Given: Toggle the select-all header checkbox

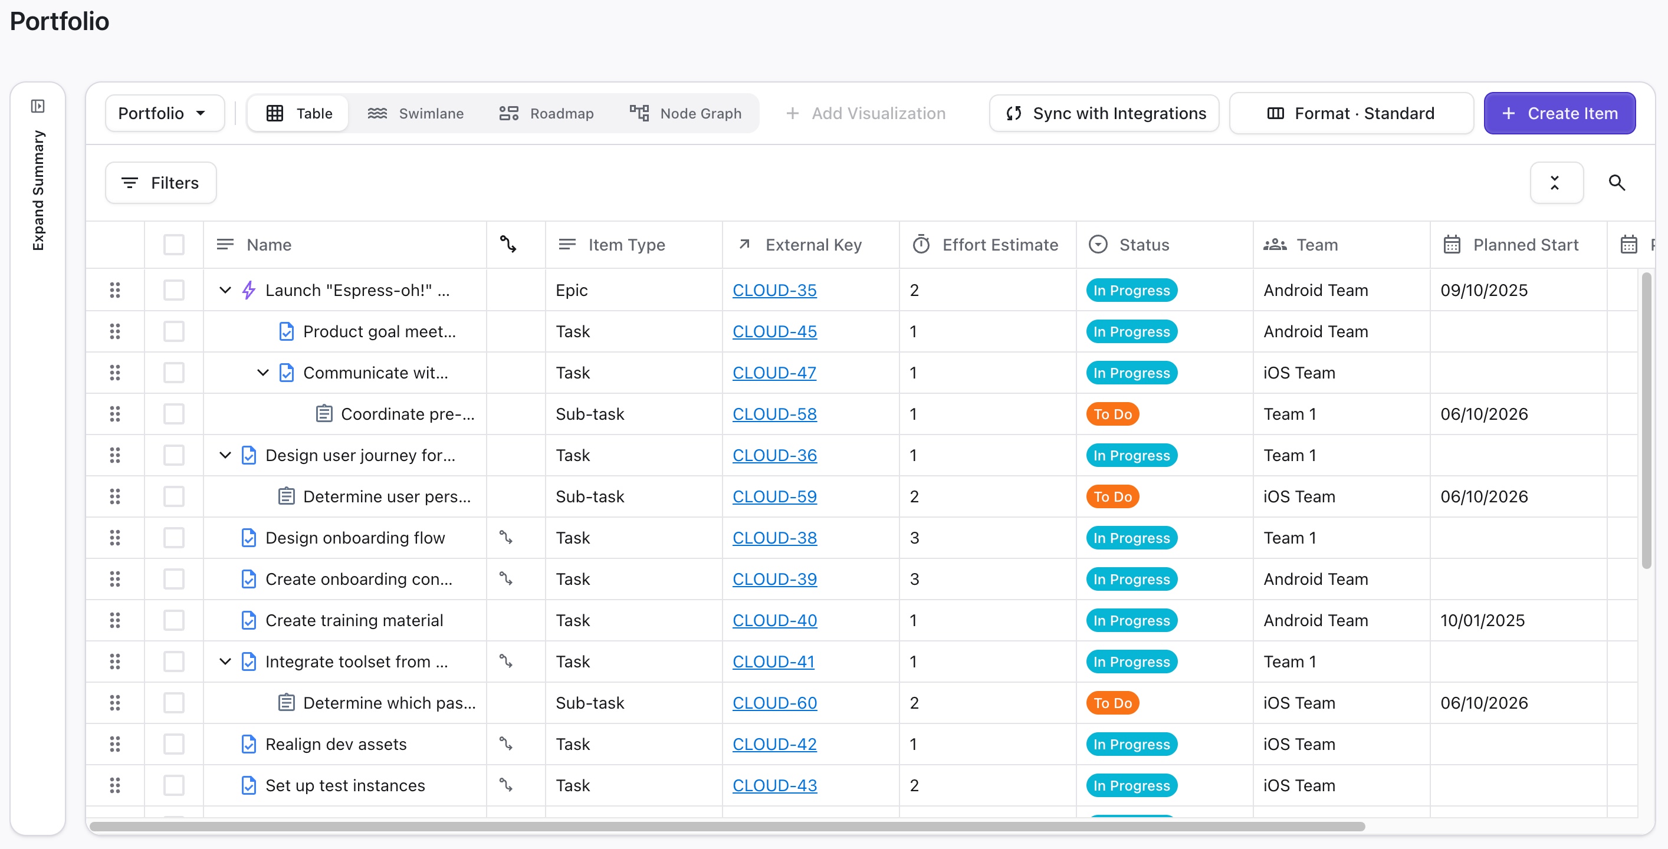Looking at the screenshot, I should tap(173, 245).
